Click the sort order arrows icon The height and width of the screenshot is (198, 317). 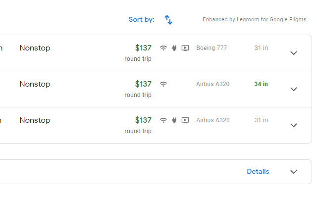(168, 20)
